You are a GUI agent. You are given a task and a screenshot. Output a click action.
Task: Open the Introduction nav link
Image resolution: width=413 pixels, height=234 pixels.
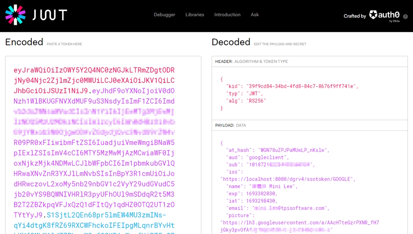click(227, 15)
